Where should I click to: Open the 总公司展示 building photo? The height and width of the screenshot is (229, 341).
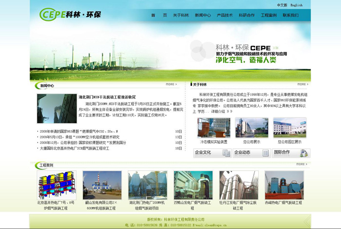251,128
